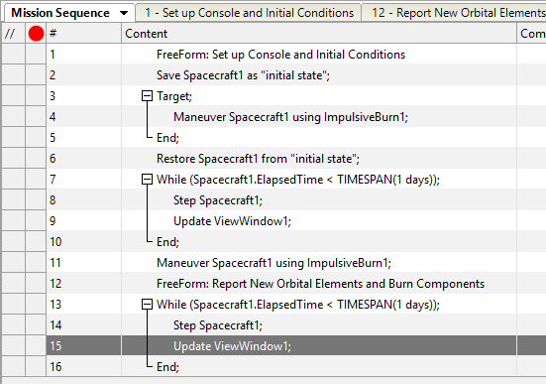Select the End statement on line 16
546x384 pixels.
coord(167,367)
